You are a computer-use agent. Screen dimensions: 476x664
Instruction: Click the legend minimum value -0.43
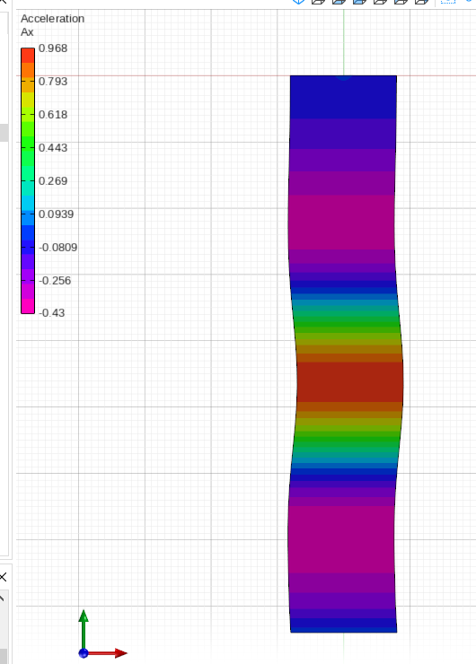pyautogui.click(x=52, y=313)
